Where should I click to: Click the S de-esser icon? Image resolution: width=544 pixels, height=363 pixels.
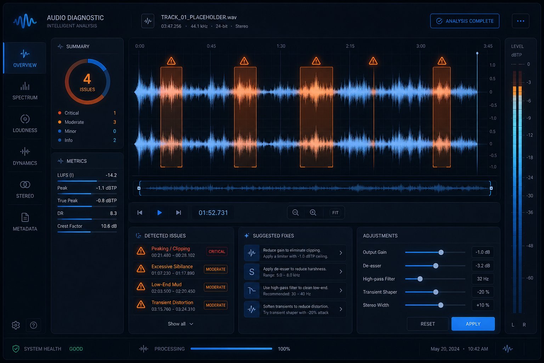pyautogui.click(x=252, y=272)
